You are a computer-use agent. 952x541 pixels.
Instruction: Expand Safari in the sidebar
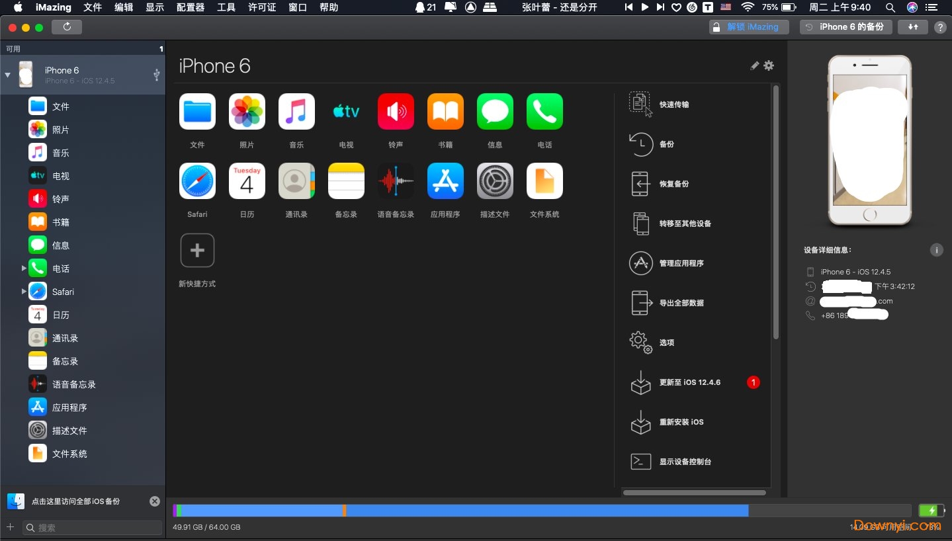(24, 291)
